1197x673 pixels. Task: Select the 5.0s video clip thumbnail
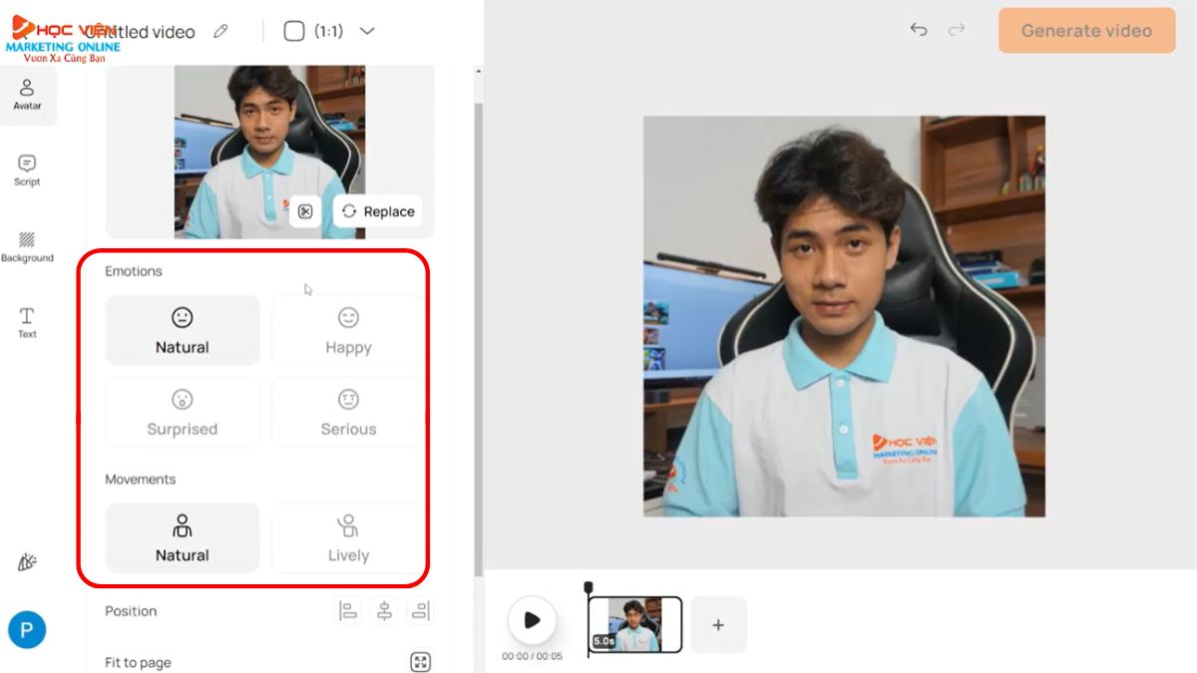click(635, 624)
